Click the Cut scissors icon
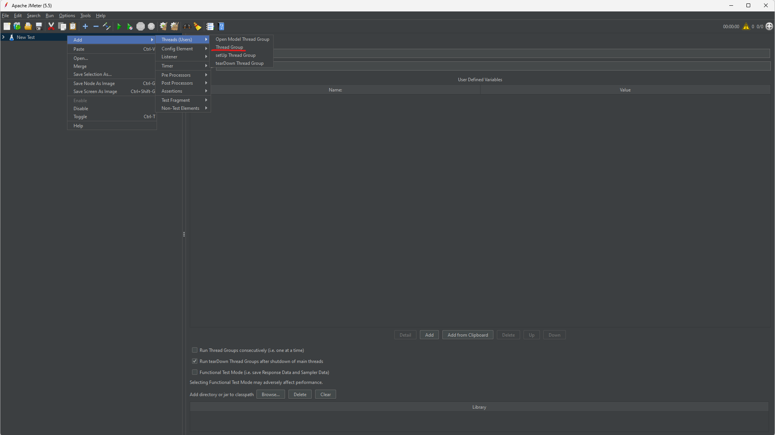The image size is (775, 435). click(x=51, y=26)
